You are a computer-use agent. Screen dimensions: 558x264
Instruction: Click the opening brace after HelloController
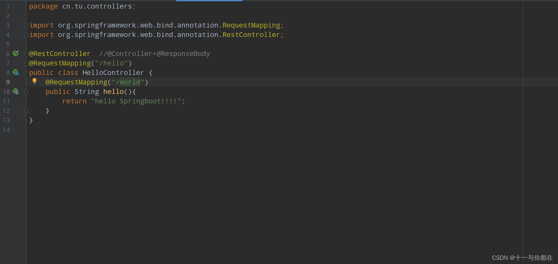151,73
